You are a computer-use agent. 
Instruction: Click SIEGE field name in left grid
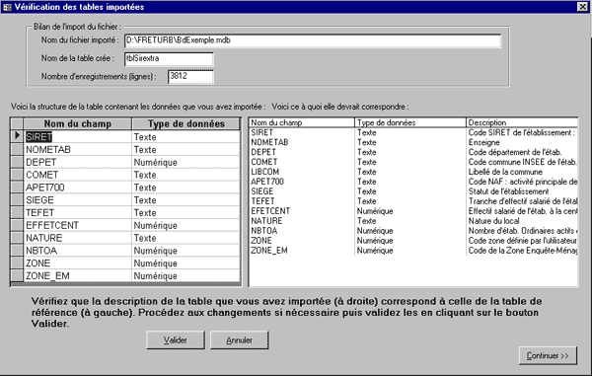point(77,200)
